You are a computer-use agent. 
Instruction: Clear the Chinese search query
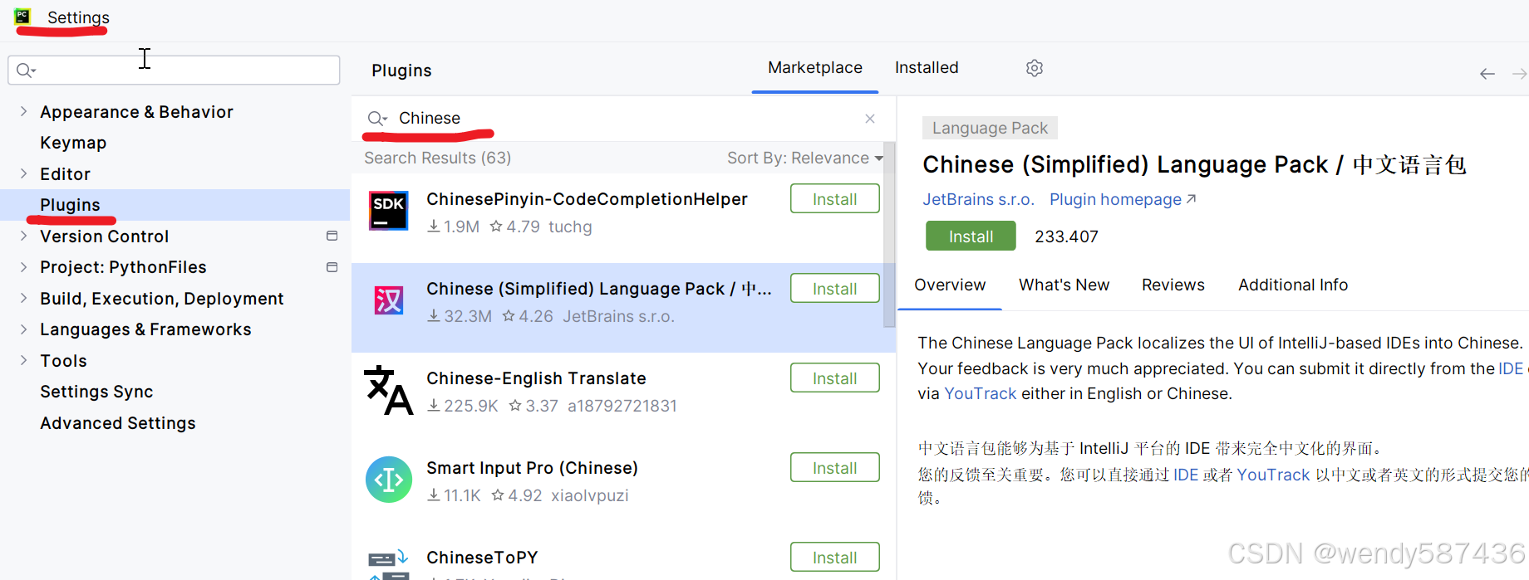coord(870,119)
